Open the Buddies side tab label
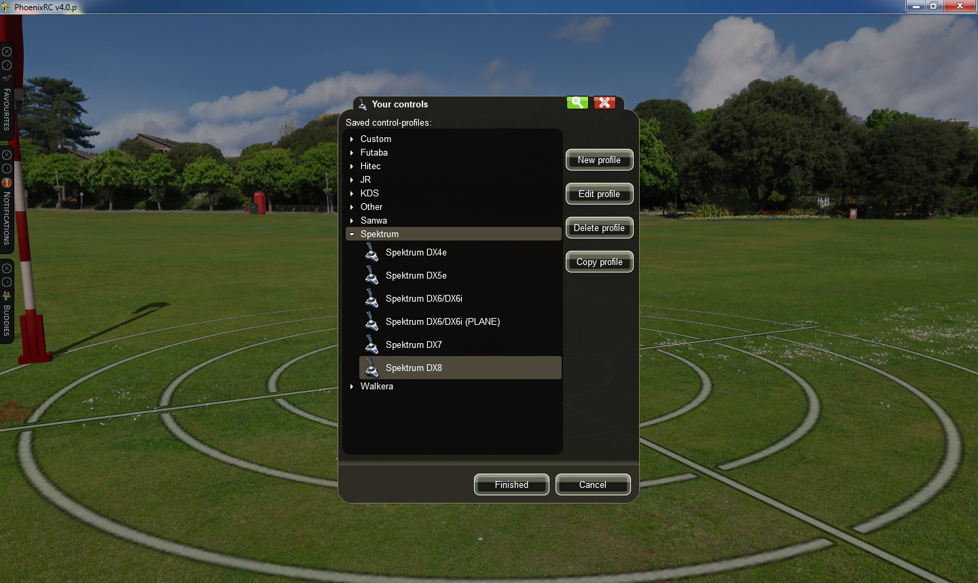This screenshot has height=583, width=978. (x=7, y=320)
